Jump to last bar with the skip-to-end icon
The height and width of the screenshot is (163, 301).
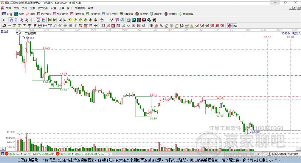pos(55,20)
